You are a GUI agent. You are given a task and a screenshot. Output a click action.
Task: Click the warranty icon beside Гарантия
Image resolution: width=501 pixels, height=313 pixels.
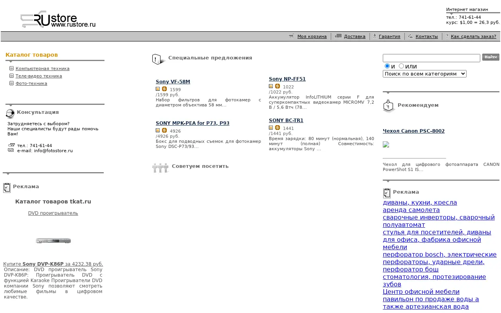375,36
